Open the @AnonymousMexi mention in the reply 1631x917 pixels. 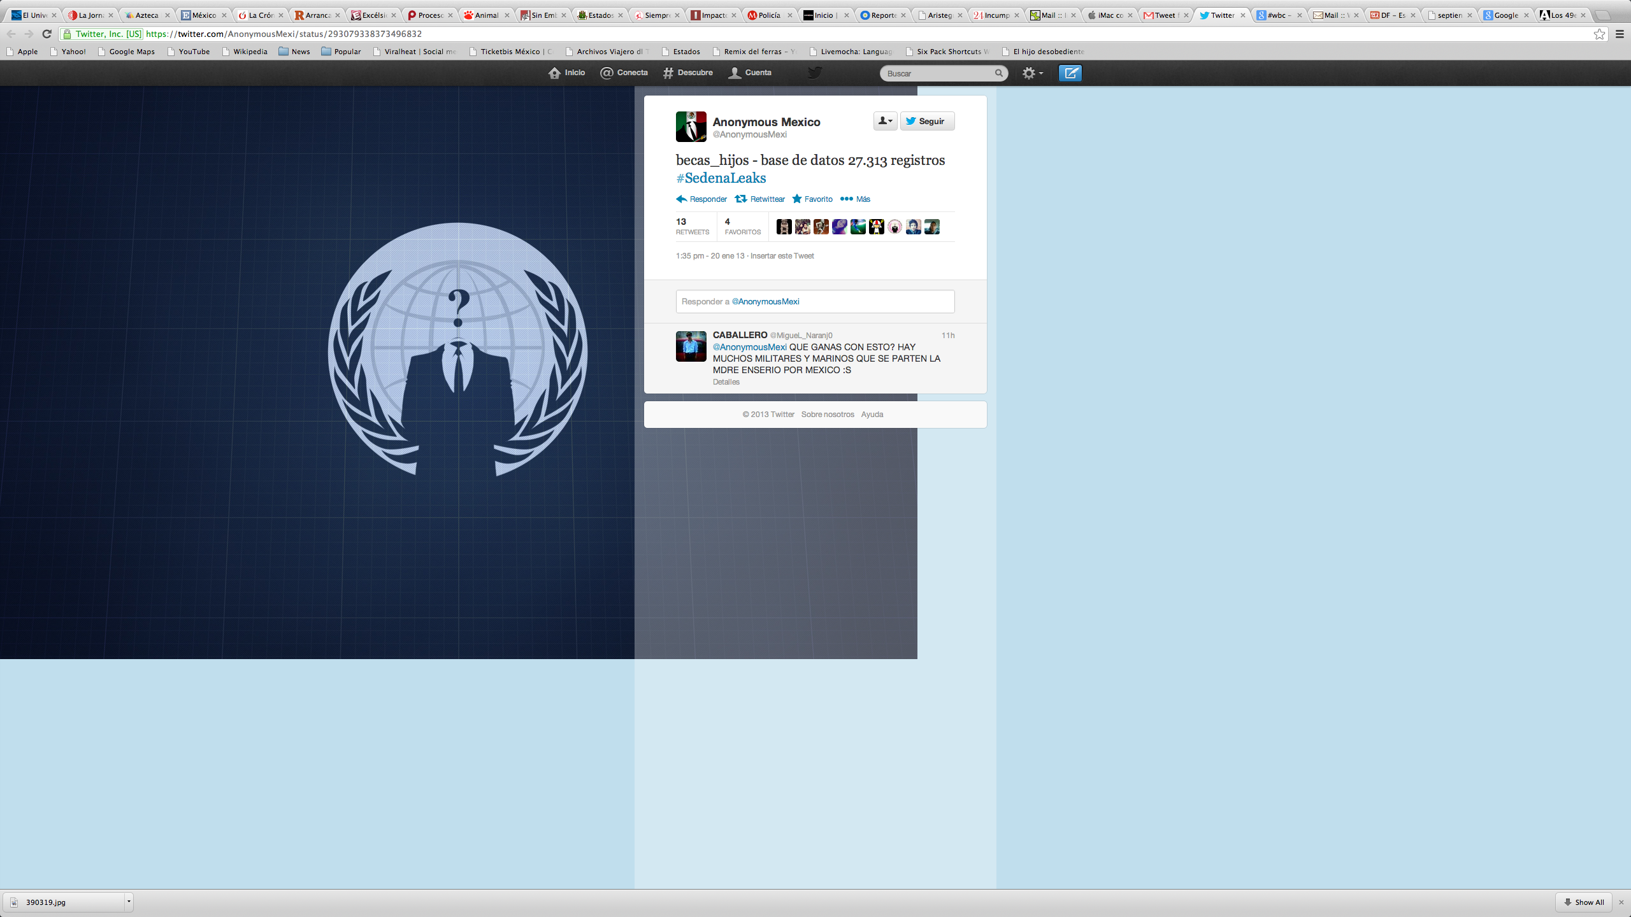(x=749, y=347)
